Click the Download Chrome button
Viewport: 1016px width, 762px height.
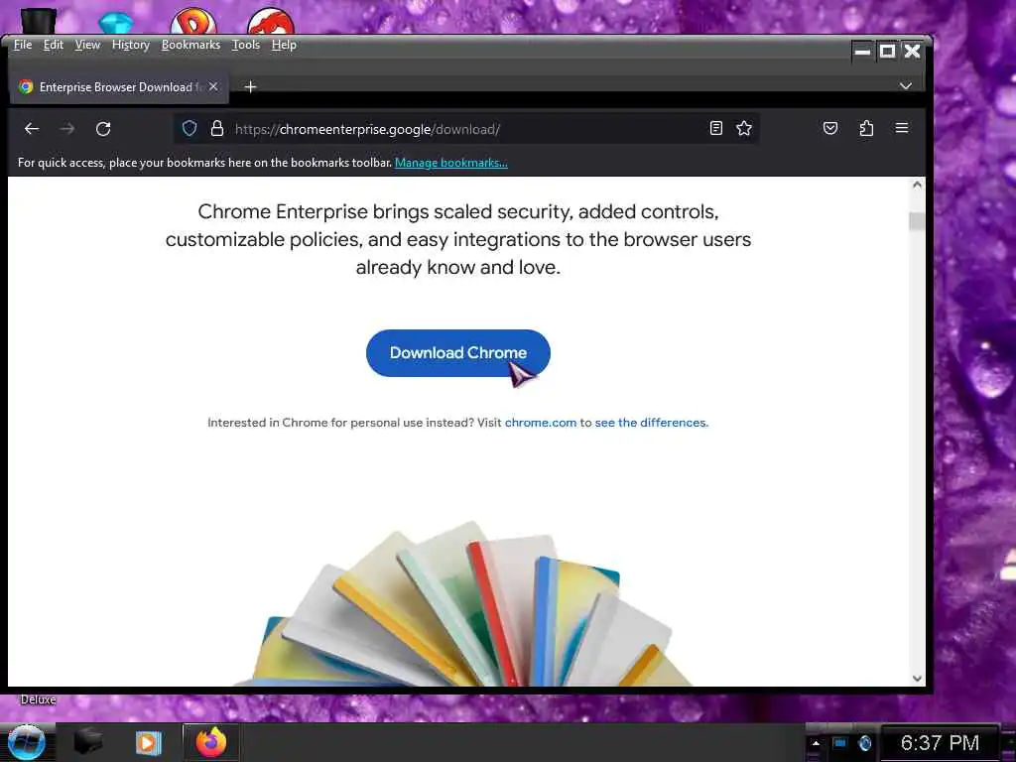pos(458,353)
